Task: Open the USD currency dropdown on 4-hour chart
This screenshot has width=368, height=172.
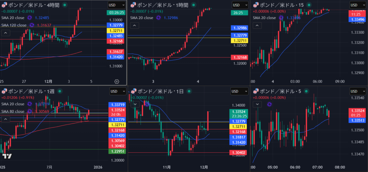Action: coord(116,5)
